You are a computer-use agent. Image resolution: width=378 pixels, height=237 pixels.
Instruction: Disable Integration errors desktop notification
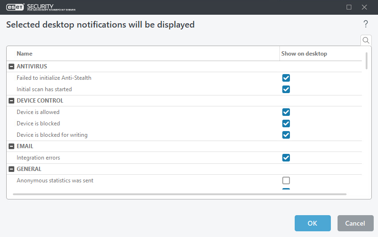pyautogui.click(x=286, y=158)
